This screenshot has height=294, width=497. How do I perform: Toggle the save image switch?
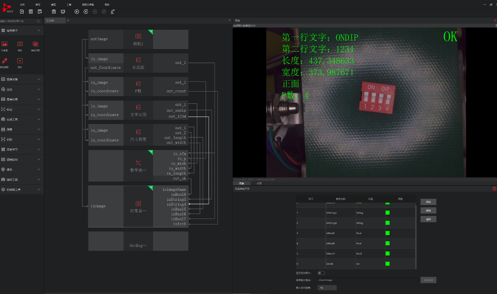point(321,273)
